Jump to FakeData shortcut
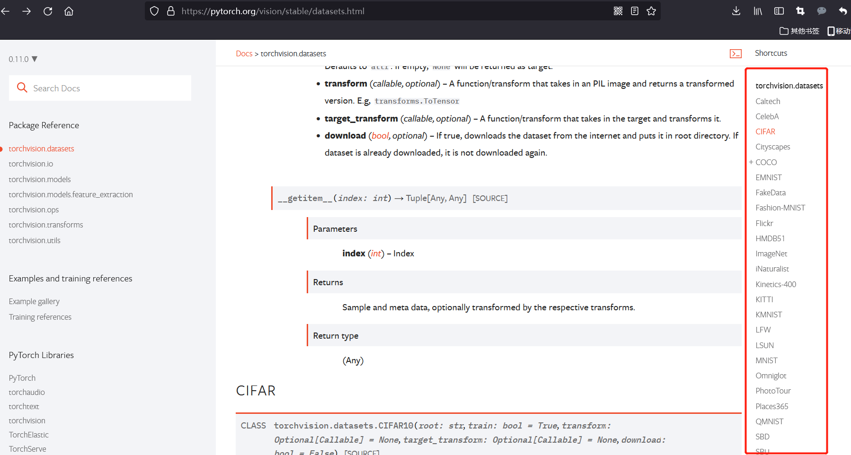 771,192
